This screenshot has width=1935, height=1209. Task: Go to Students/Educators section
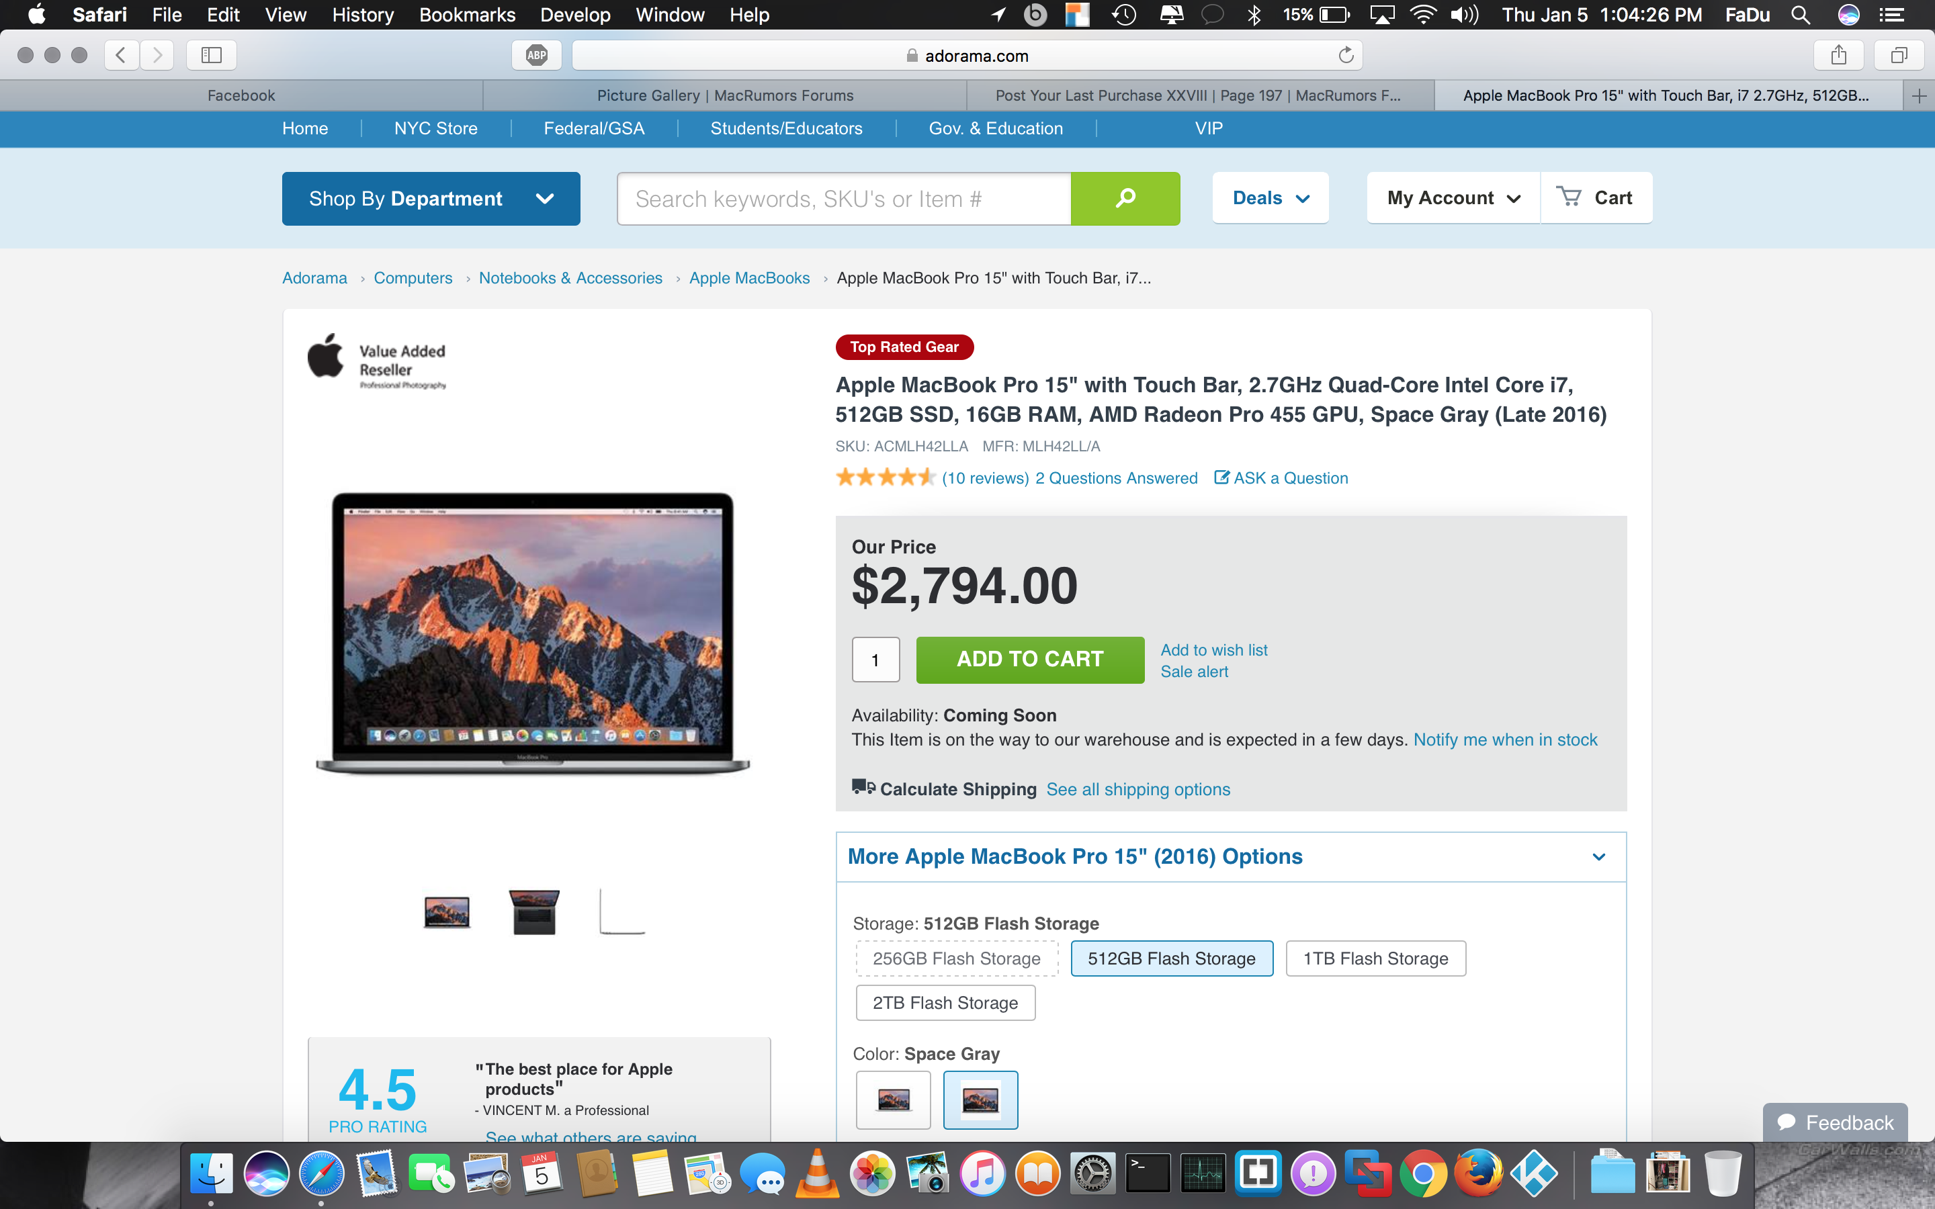pyautogui.click(x=786, y=129)
